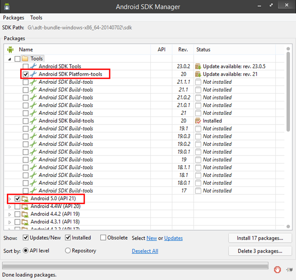Check the Android SDK Tools checkbox

click(25, 67)
